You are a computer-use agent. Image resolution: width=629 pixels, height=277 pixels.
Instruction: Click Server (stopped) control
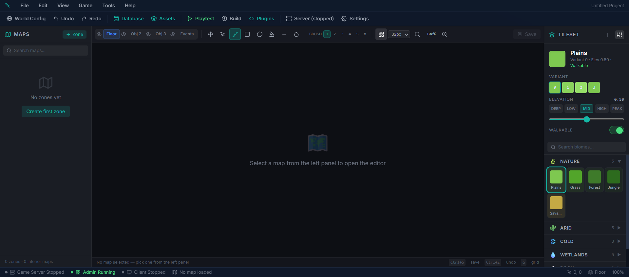[310, 19]
